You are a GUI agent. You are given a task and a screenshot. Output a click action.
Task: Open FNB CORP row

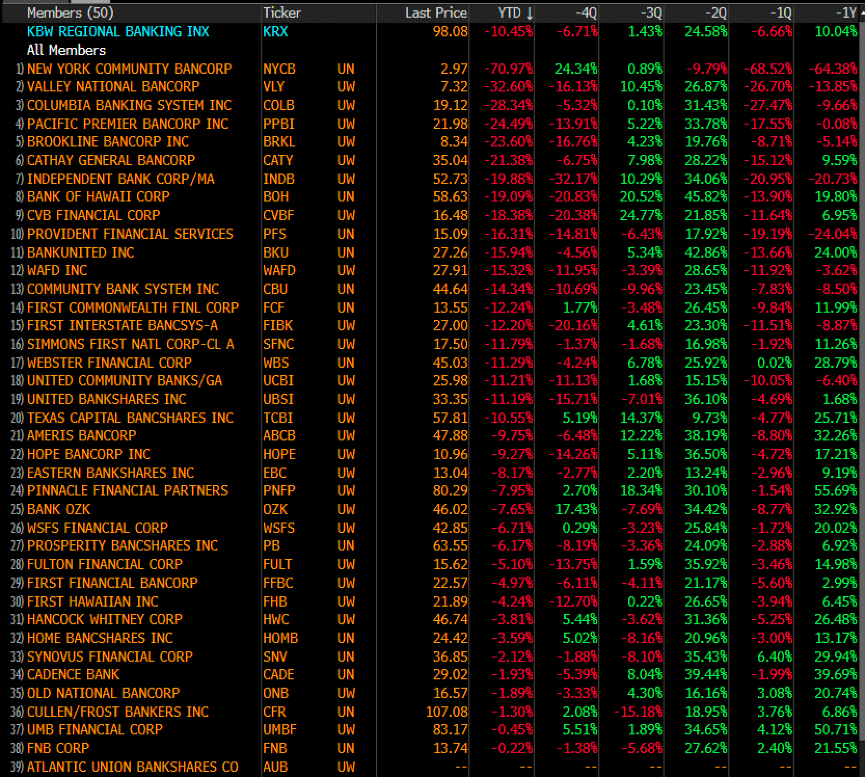point(431,748)
